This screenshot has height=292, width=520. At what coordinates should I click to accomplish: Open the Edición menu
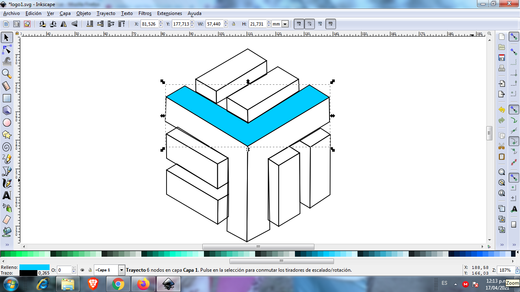click(x=33, y=13)
